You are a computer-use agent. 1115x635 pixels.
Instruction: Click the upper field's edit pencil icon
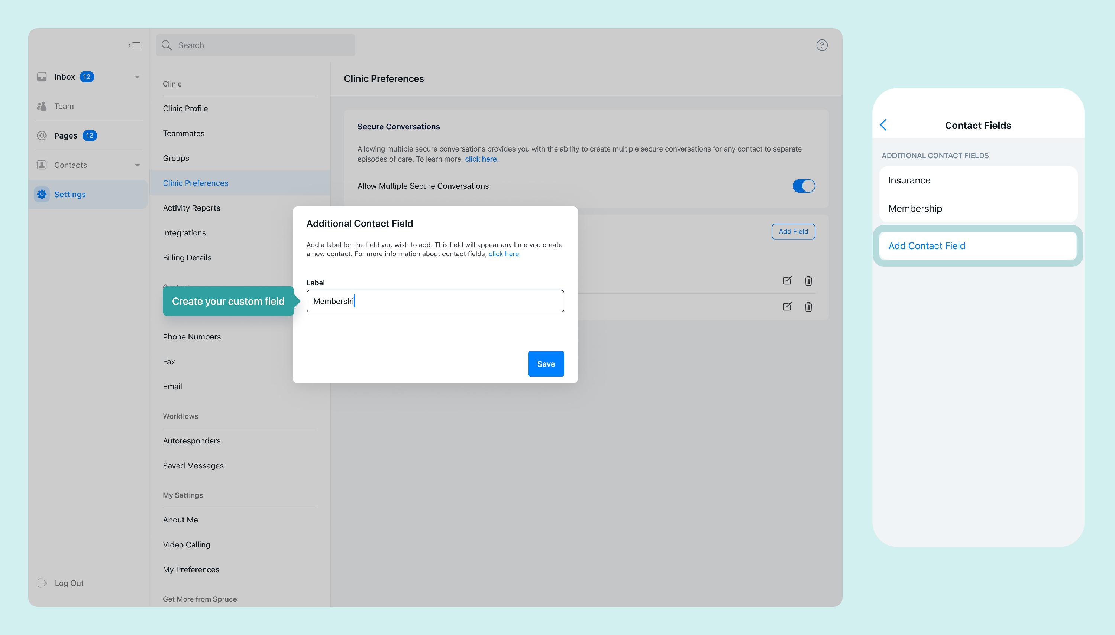pos(787,280)
